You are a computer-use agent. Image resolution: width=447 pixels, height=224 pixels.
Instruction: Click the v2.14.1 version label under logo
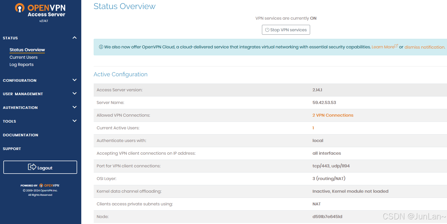coord(44,21)
